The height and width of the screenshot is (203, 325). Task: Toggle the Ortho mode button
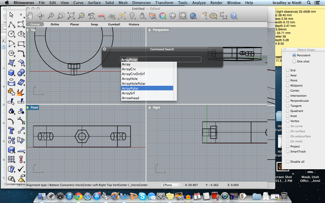(55, 24)
